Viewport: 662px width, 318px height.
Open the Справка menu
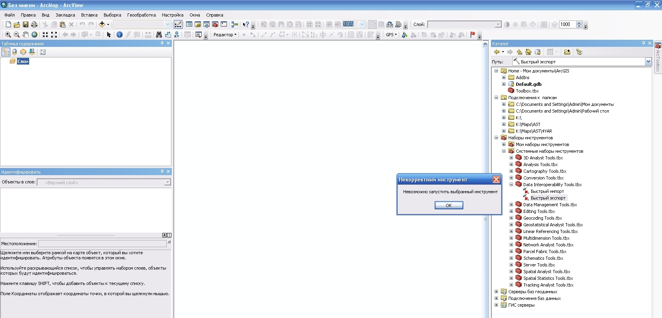pyautogui.click(x=215, y=15)
